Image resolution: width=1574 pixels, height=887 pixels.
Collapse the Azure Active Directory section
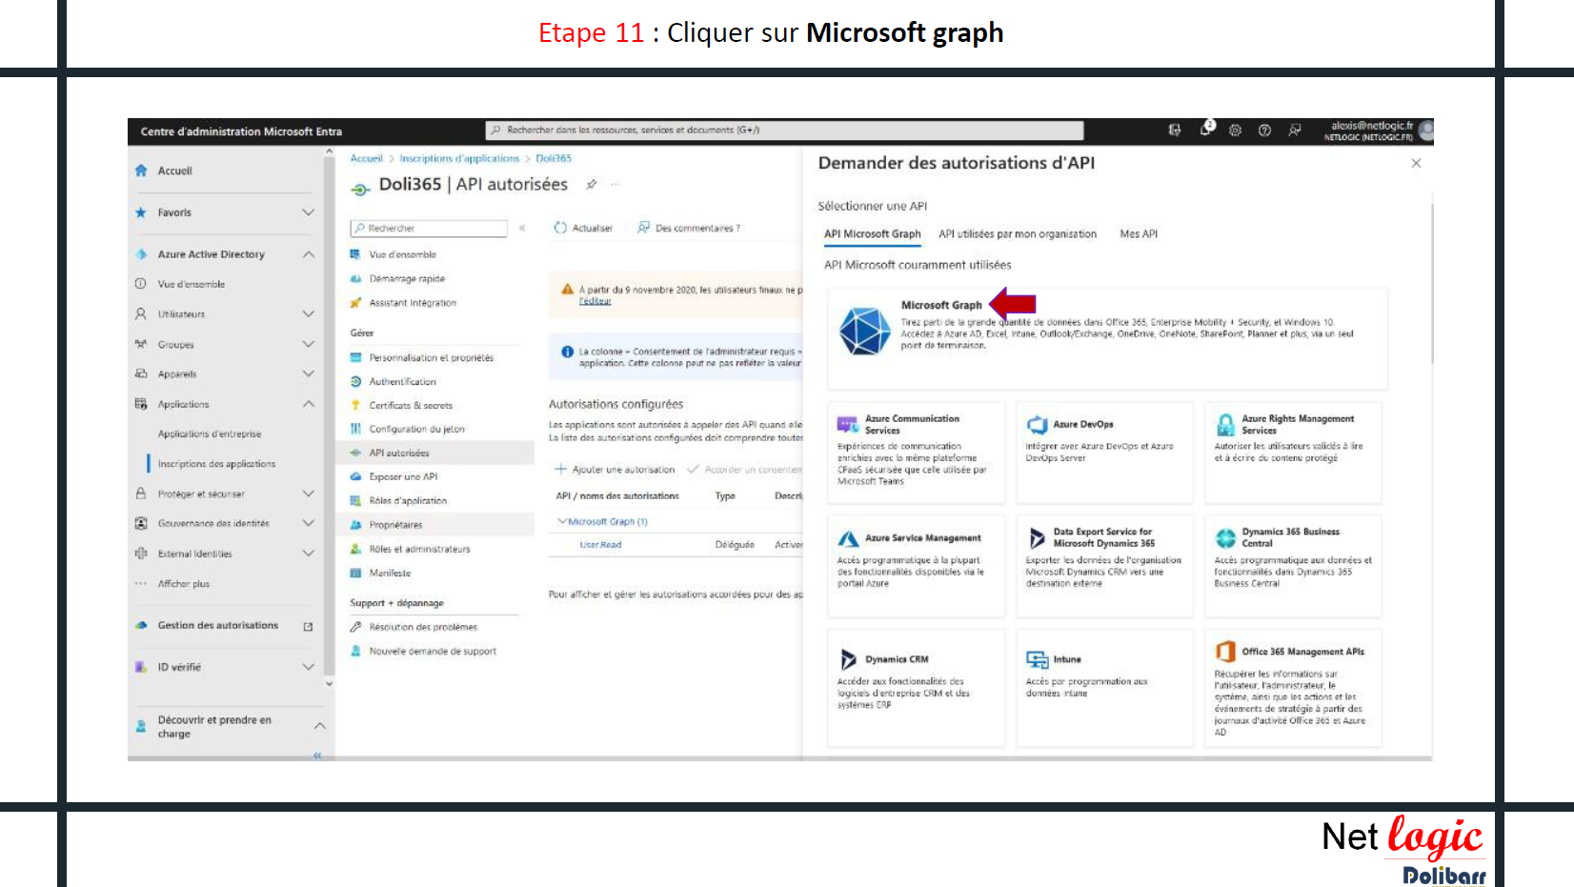point(308,254)
